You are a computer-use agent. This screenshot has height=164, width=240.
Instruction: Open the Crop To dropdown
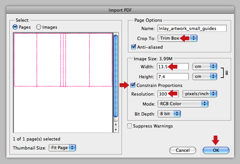pos(177,38)
